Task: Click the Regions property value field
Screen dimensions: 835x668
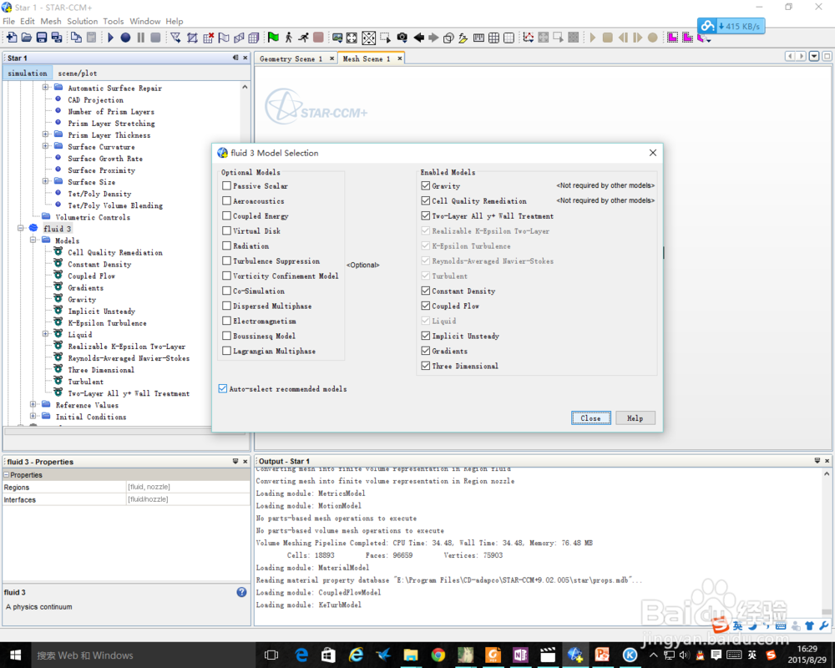Action: pos(188,487)
